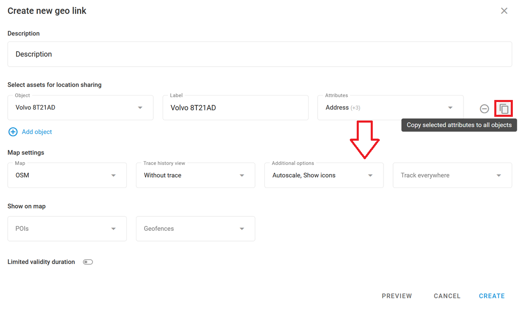519x311 pixels.
Task: Click into the Description text field
Action: pos(259,54)
